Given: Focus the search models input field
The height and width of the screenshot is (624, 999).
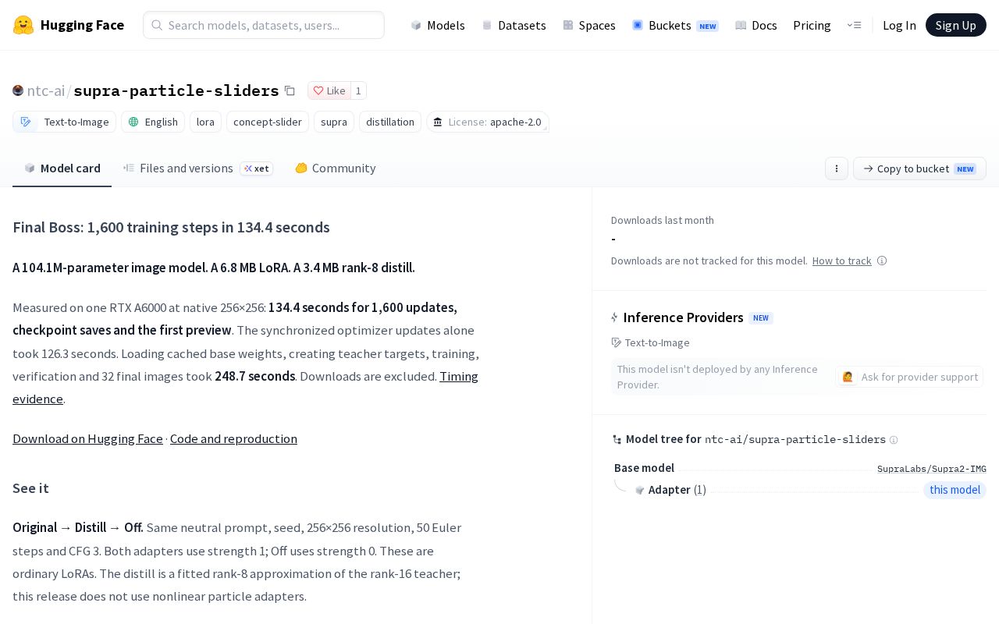Looking at the screenshot, I should coord(264,25).
